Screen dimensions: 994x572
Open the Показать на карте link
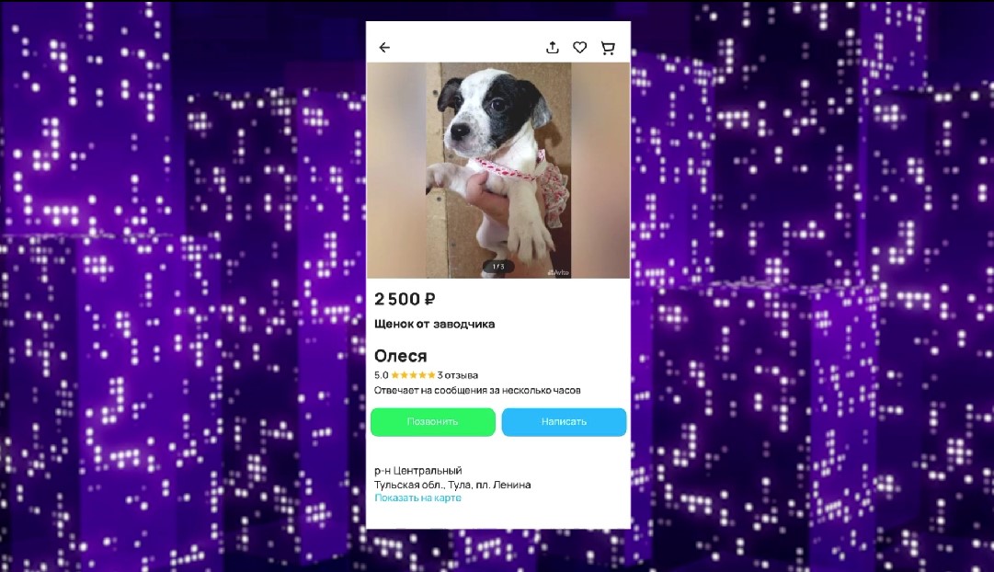pos(417,498)
